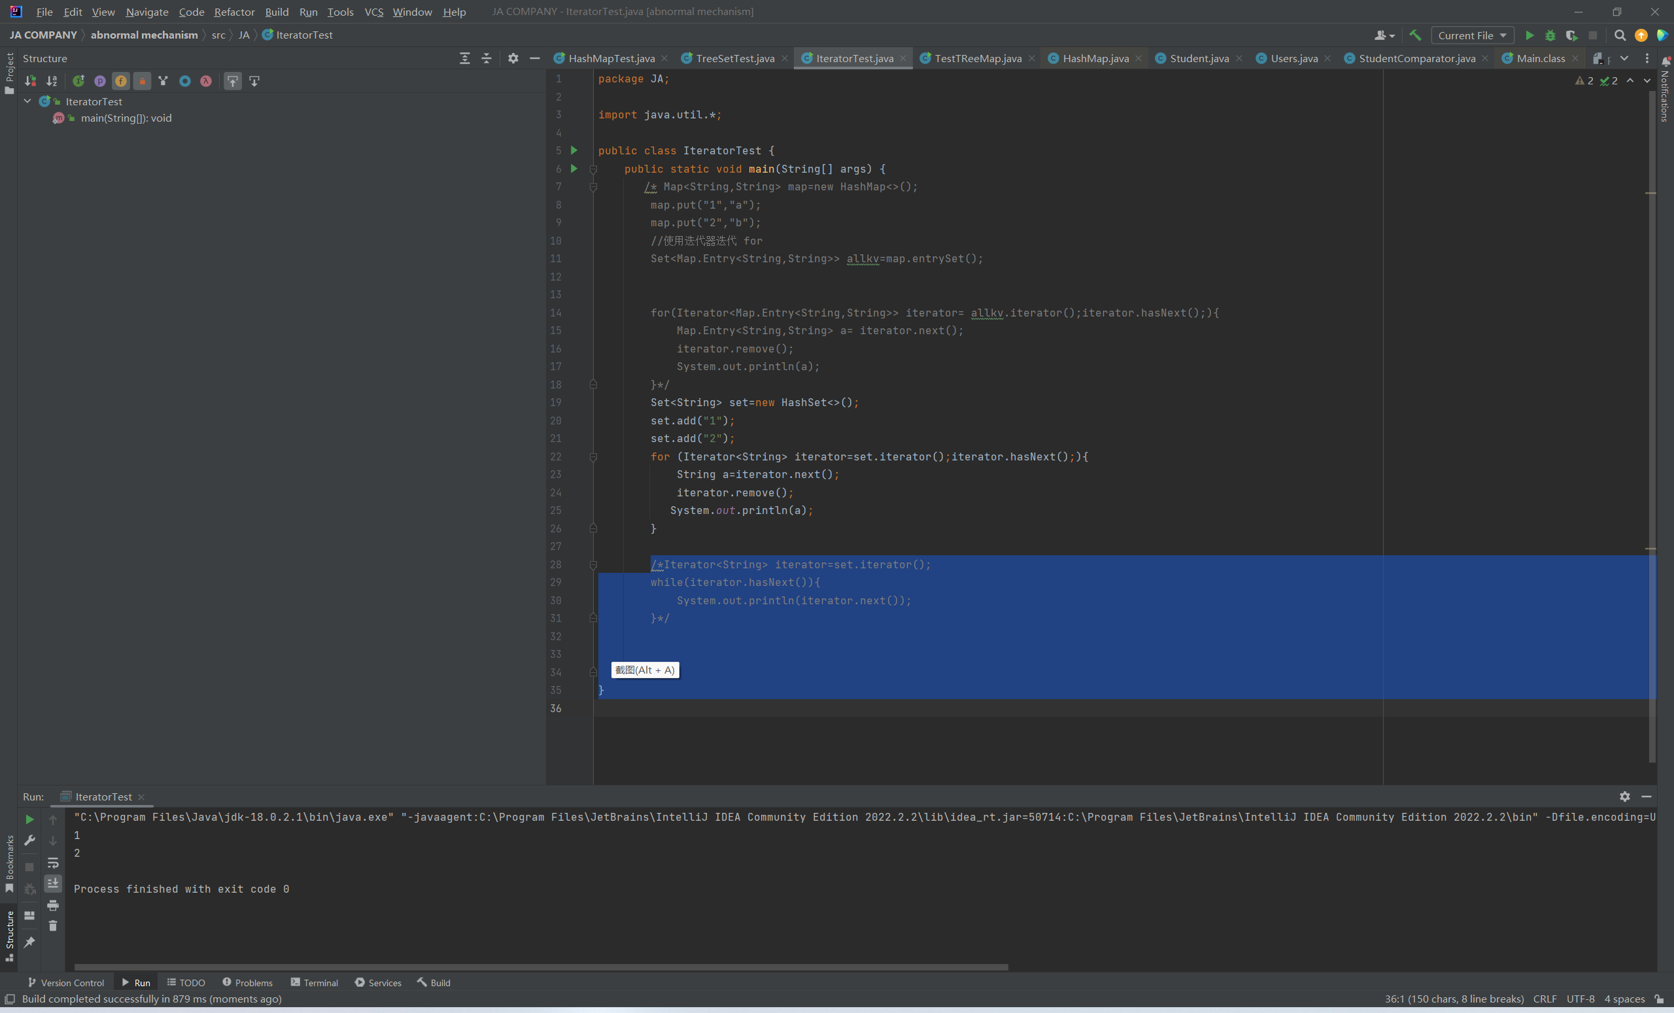This screenshot has width=1674, height=1013.
Task: Rerun IteratorTest in the Run panel
Action: 29,819
